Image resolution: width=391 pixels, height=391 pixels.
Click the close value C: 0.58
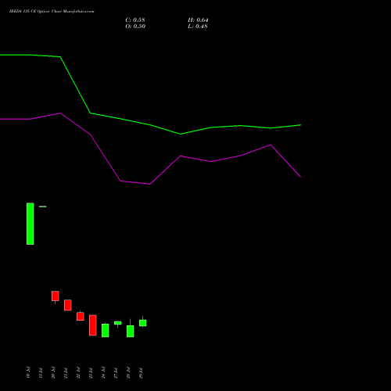[x=135, y=20]
